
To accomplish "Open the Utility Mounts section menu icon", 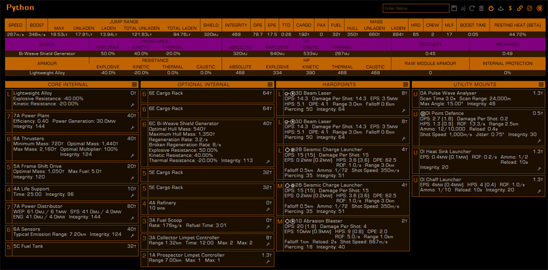I will click(542, 84).
